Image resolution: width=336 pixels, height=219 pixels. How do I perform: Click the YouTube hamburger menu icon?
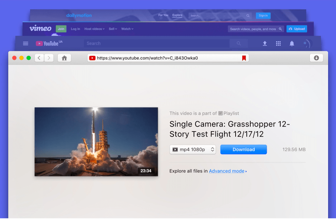tap(25, 43)
